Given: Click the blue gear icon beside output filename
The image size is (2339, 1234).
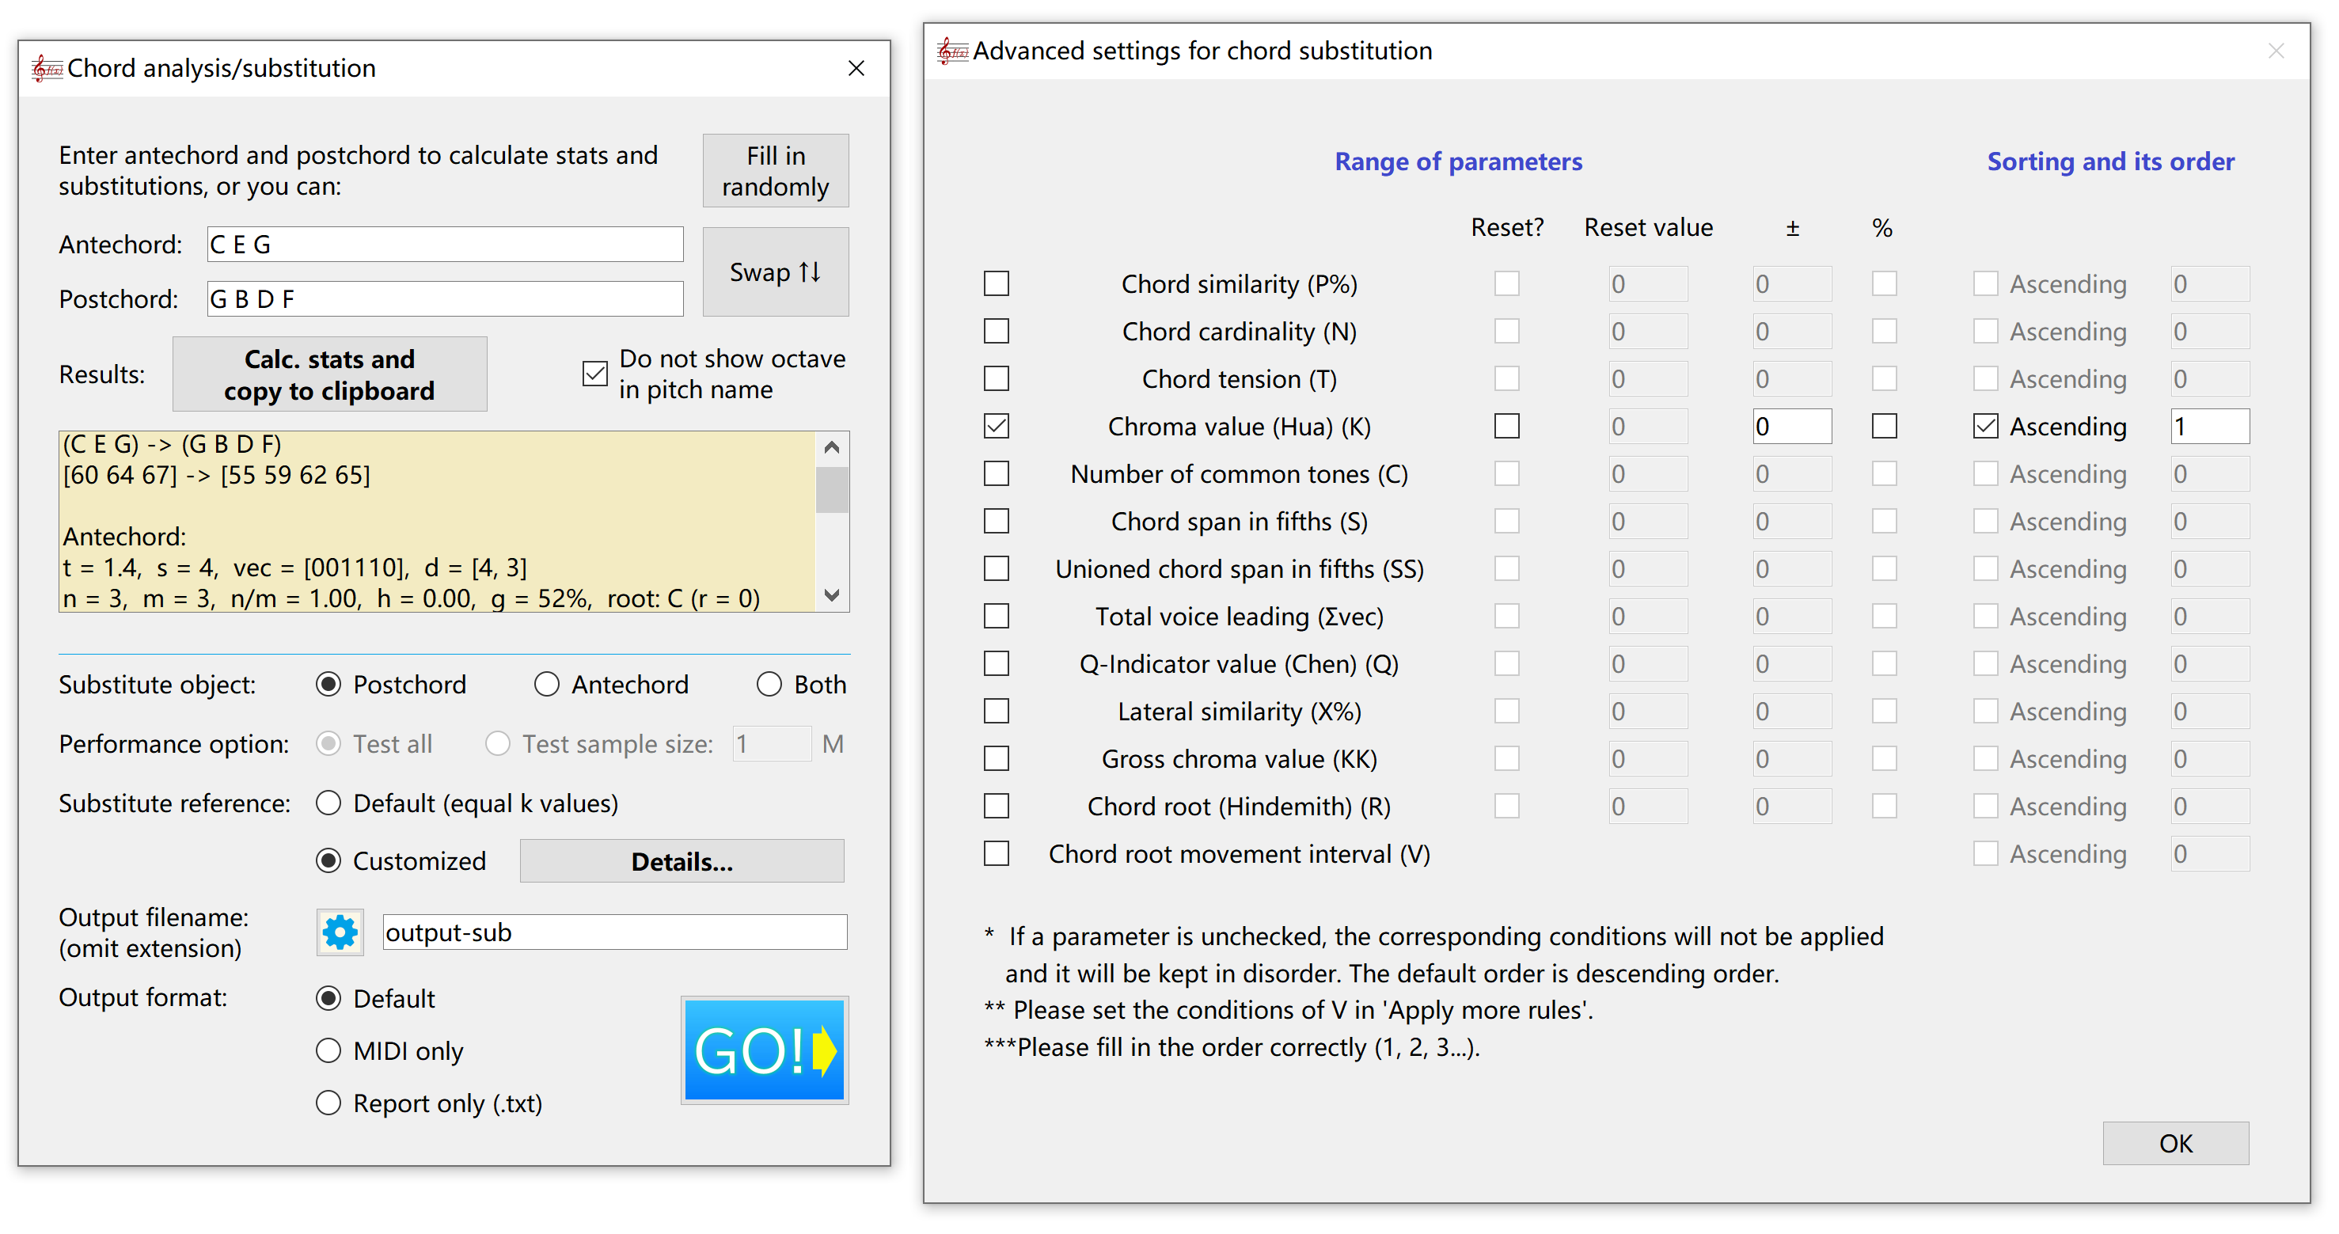Looking at the screenshot, I should [x=340, y=932].
